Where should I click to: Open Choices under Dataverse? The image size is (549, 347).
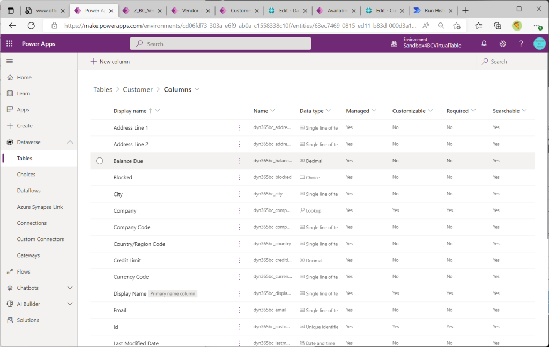[x=26, y=174]
